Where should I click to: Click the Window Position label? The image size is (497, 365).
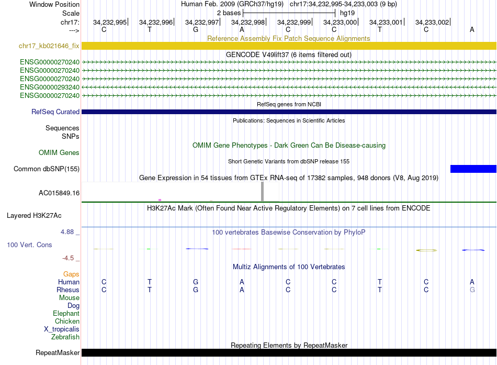[54, 4]
